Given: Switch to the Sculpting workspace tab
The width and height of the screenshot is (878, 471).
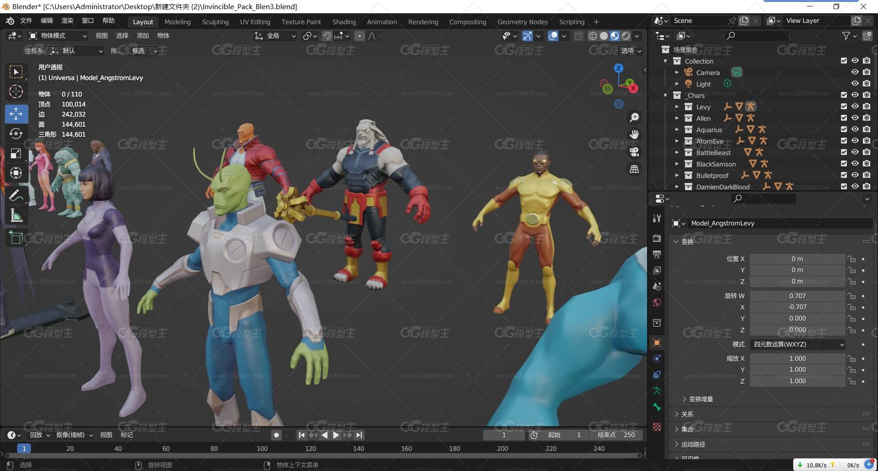Looking at the screenshot, I should coord(215,22).
